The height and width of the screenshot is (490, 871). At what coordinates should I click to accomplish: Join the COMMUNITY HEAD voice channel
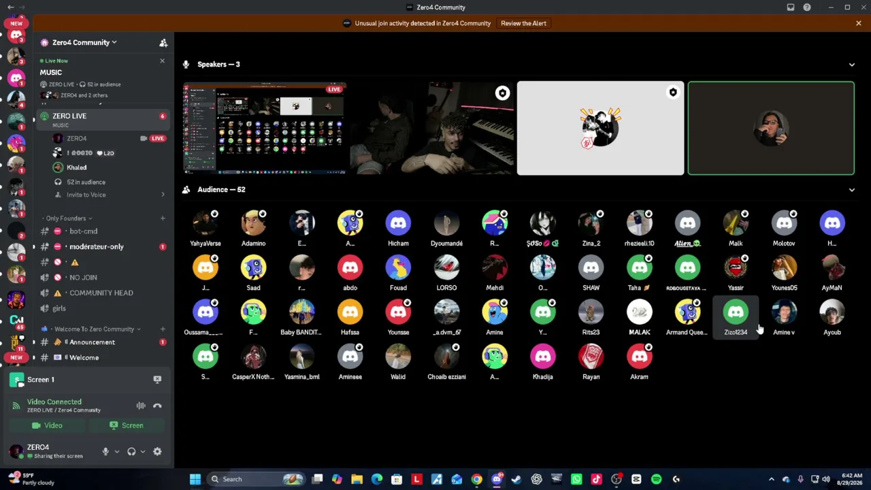[102, 293]
